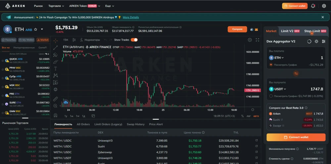Viewport: 331px width, 164px height.
Task: Open the More Details announcement link
Action: coord(131,17)
